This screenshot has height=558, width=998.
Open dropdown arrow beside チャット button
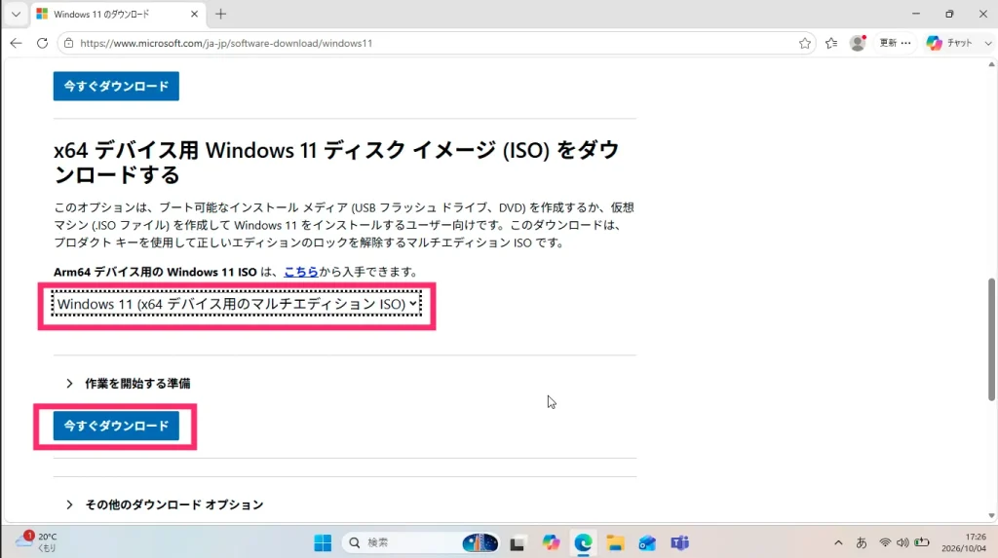[x=988, y=43]
